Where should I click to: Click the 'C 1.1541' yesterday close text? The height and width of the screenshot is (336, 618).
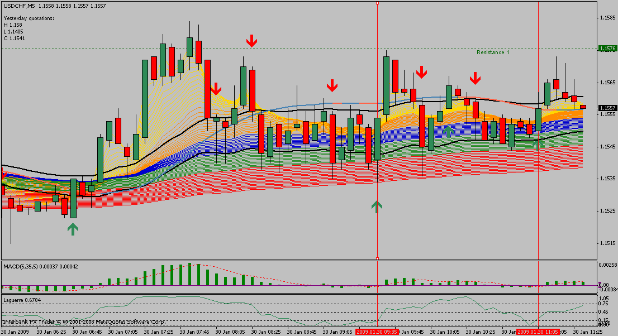click(x=14, y=38)
